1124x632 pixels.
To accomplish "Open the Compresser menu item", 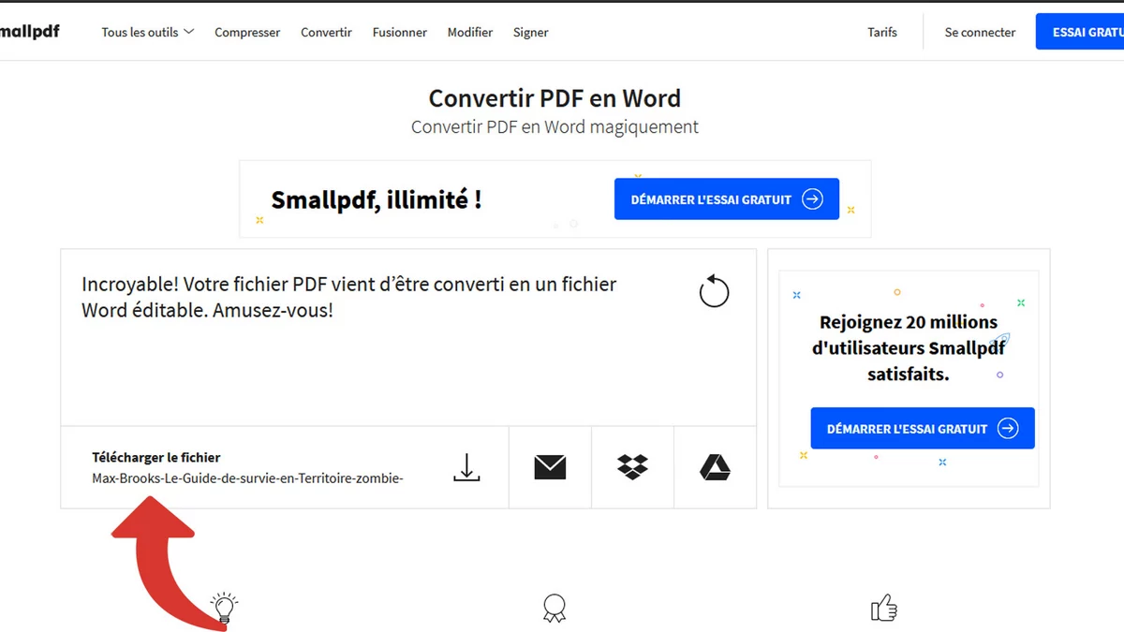I will pos(247,32).
